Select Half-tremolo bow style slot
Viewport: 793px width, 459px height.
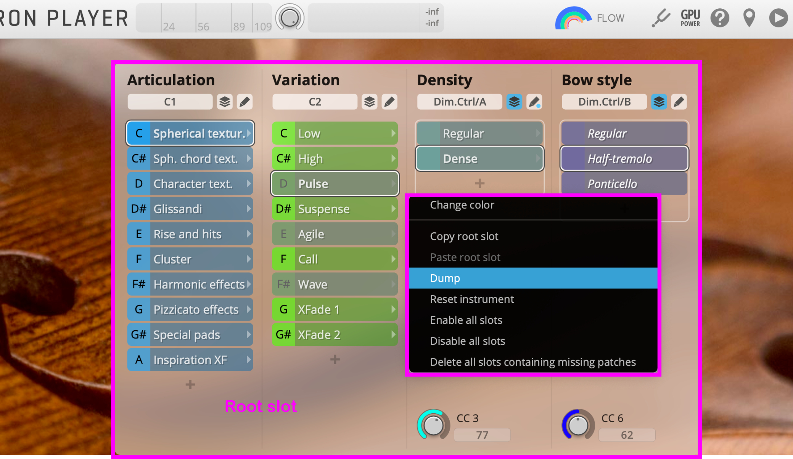tap(624, 158)
